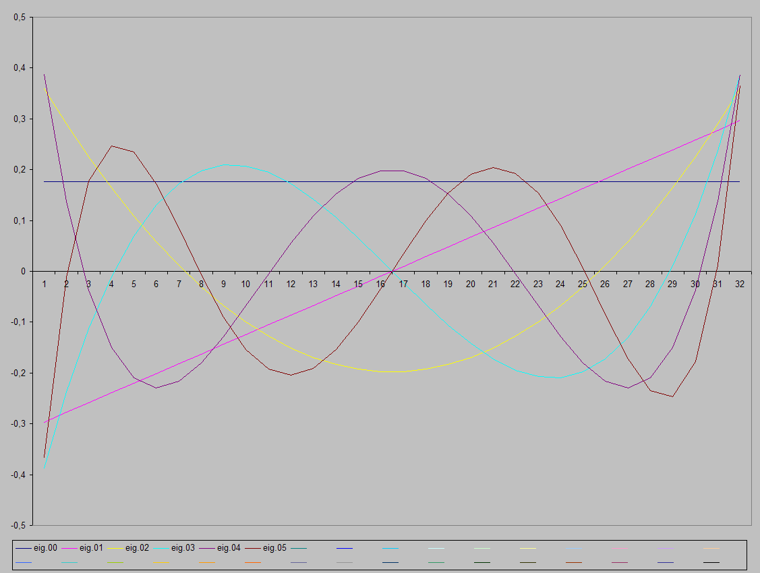Click the -0,3 label on the vertical axis
Image resolution: width=760 pixels, height=573 pixels.
[18, 423]
